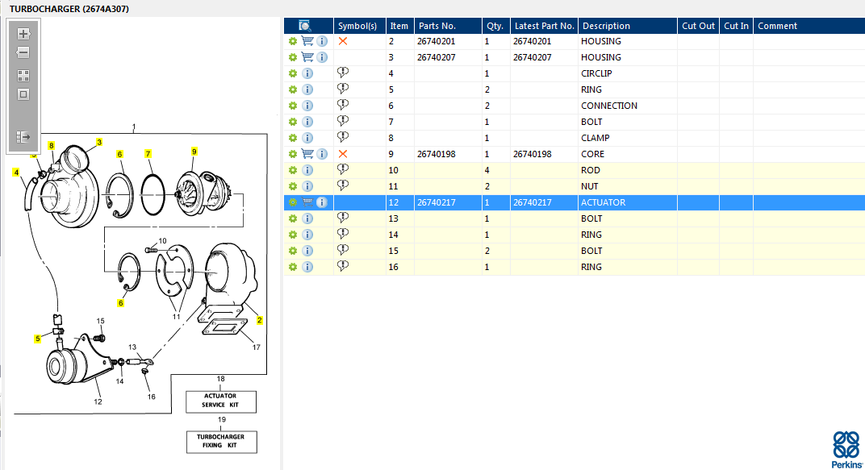This screenshot has width=865, height=470.
Task: Click green gear icon for CIRCLIP row
Action: (x=293, y=73)
